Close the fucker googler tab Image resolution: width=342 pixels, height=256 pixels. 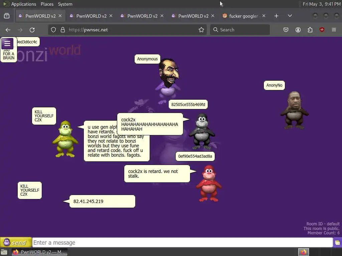click(x=264, y=16)
